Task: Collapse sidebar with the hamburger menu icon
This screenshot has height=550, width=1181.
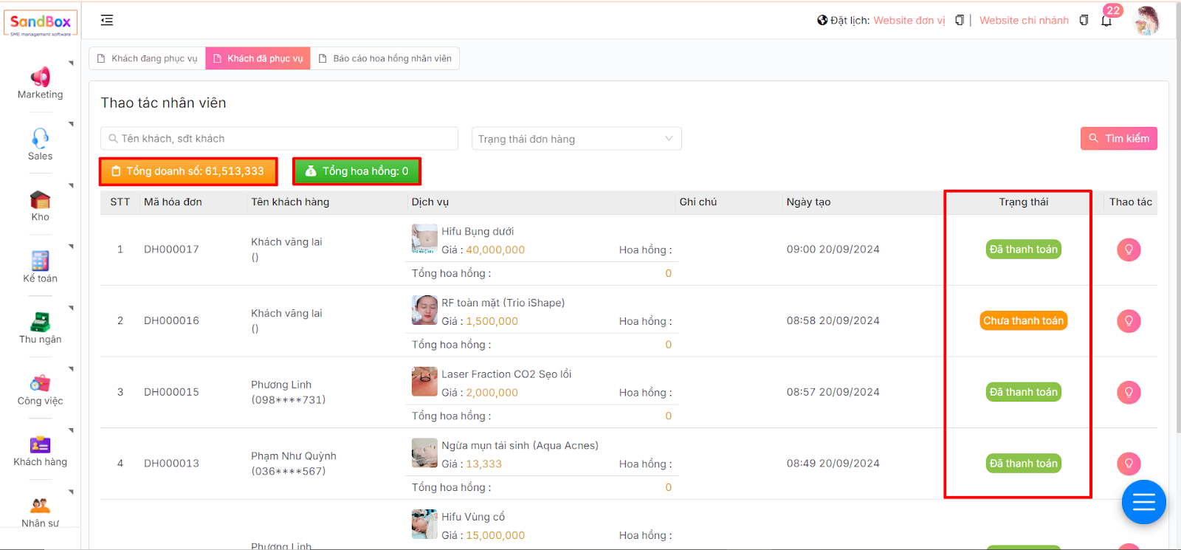Action: pyautogui.click(x=107, y=21)
